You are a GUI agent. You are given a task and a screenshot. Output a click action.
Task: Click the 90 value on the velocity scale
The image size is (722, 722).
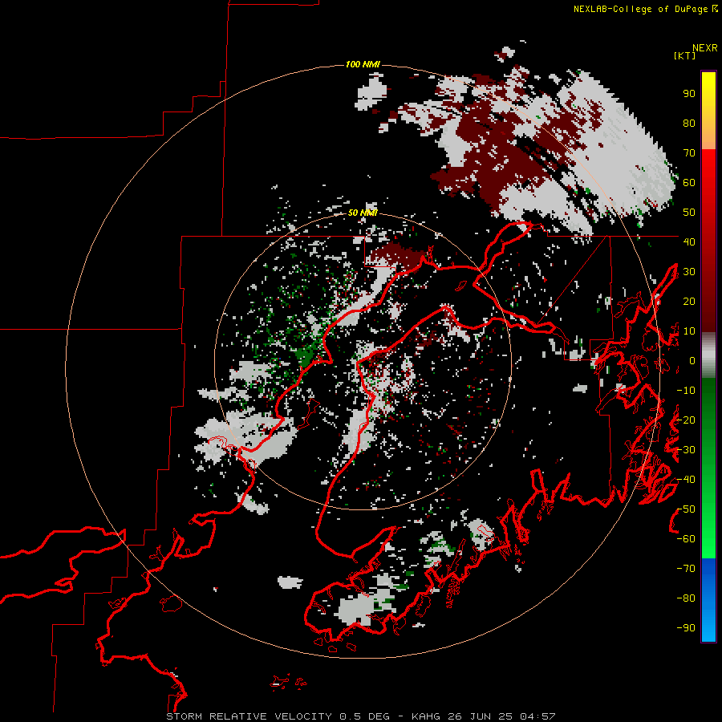coord(689,94)
